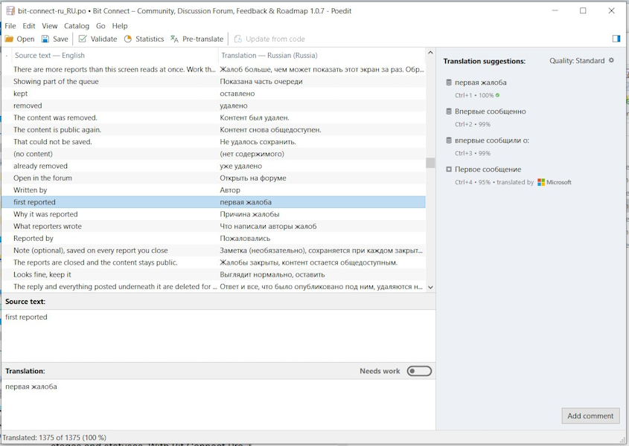Screen dimensions: 629x446
Task: Open the Catalog menu
Action: [77, 26]
